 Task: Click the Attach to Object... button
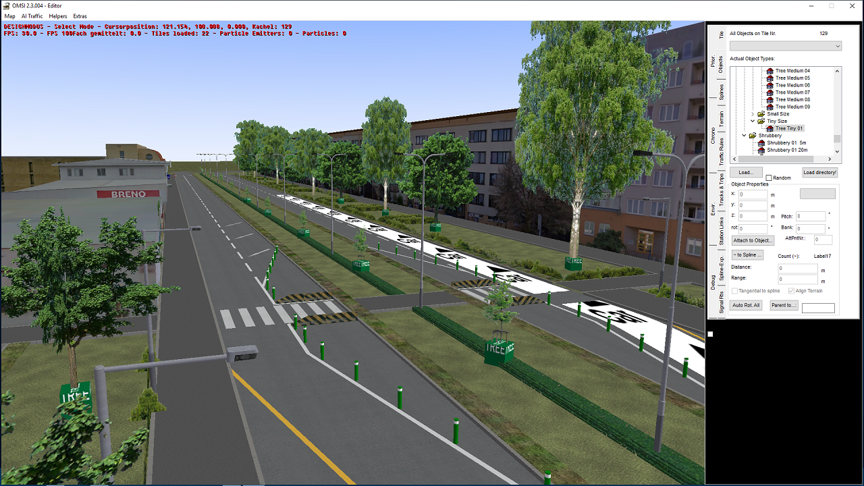click(x=753, y=240)
